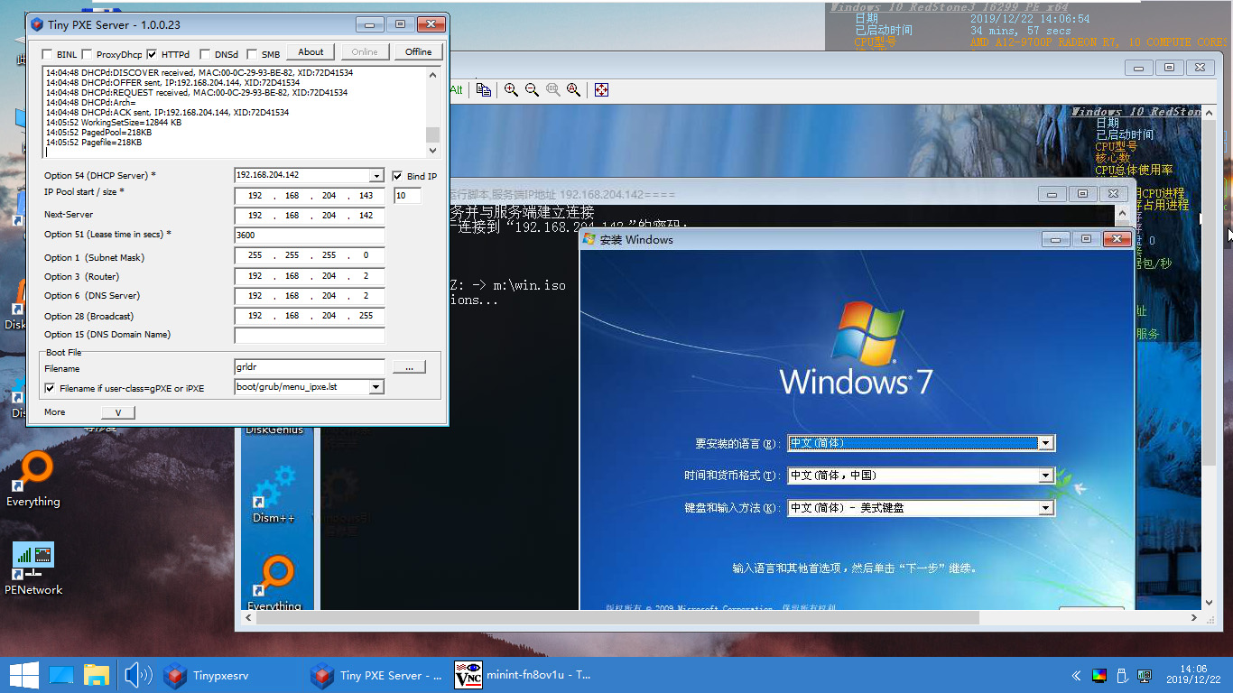Screen dimensions: 1233x693
Task: Click log scrollbar down arrow in Tiny PXE
Action: [432, 151]
